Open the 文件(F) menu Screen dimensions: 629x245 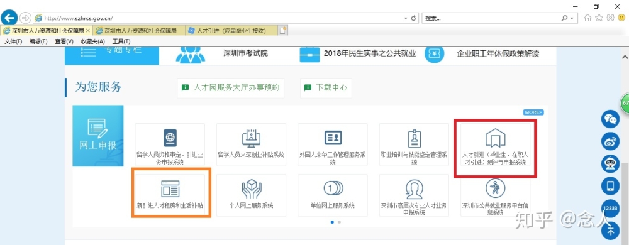coord(13,41)
